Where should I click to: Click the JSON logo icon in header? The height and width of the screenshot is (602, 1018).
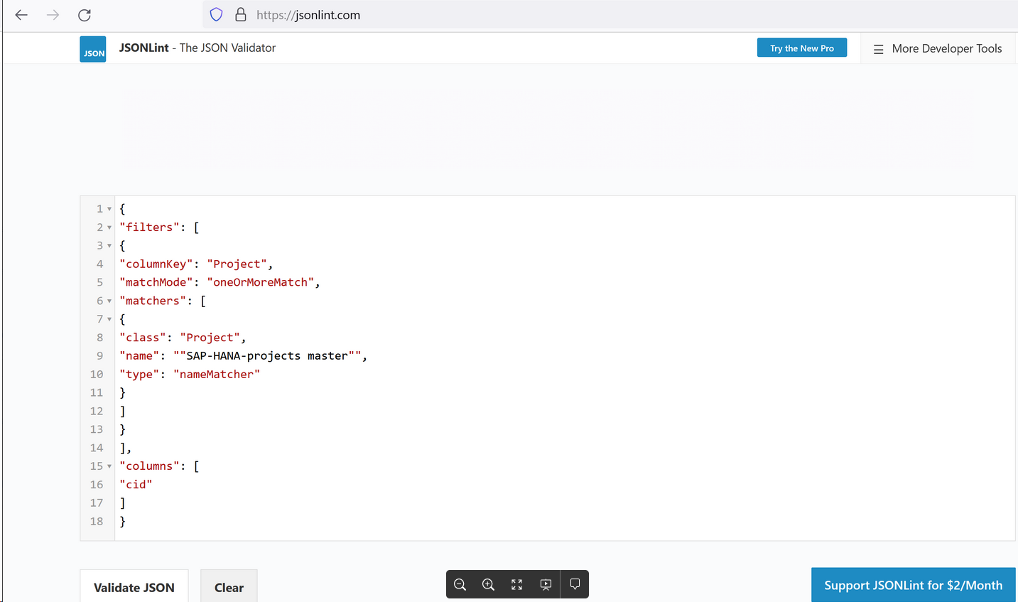pyautogui.click(x=92, y=48)
